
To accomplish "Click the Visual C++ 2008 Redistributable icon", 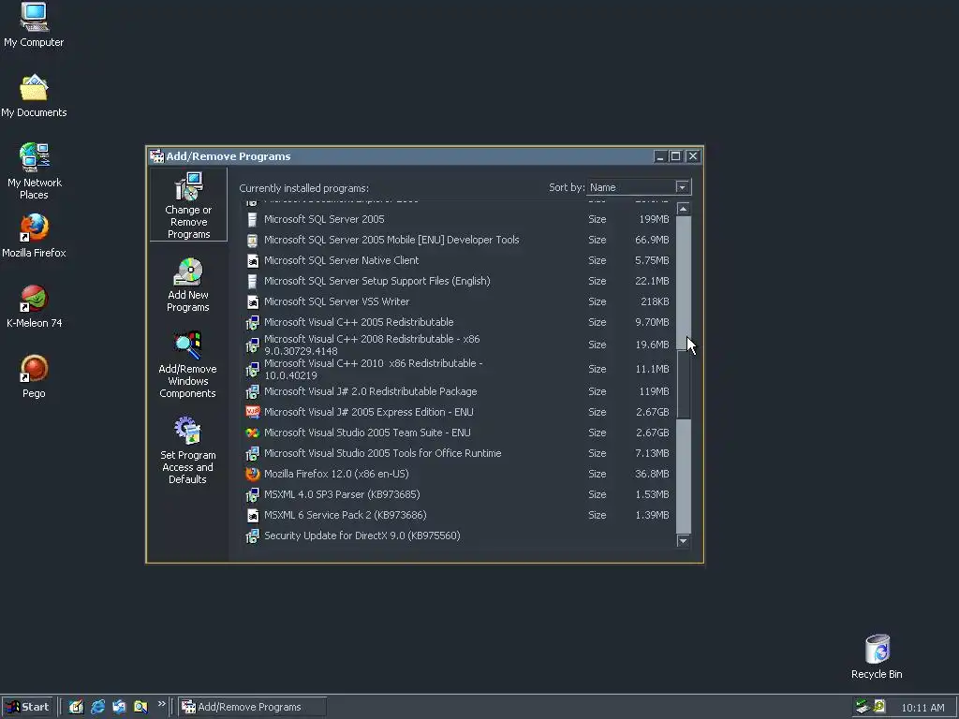I will (x=252, y=345).
